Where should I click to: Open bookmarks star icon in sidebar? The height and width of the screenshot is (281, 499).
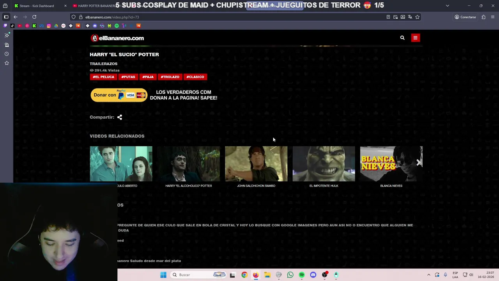[7, 63]
